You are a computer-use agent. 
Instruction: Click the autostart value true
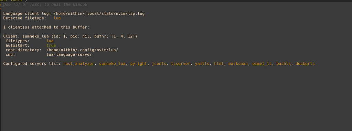click(x=51, y=45)
